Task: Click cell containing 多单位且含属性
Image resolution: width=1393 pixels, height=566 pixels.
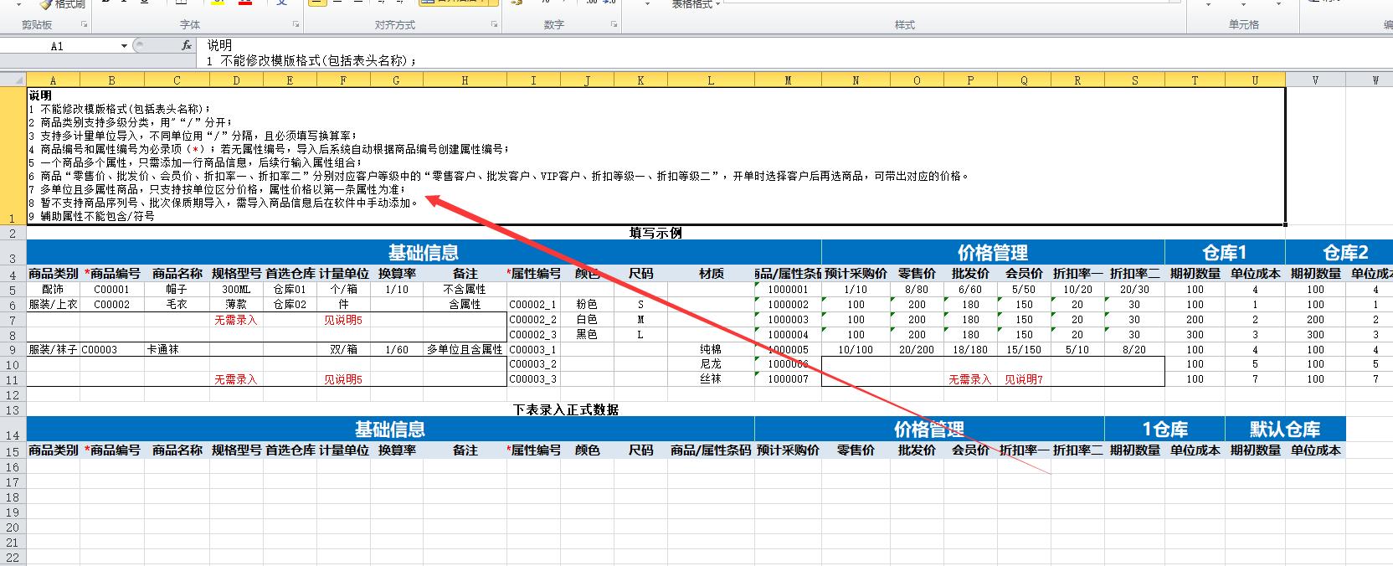Action: 465,350
